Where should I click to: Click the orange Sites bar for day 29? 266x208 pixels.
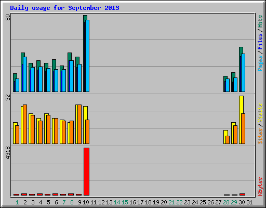tap(235, 135)
